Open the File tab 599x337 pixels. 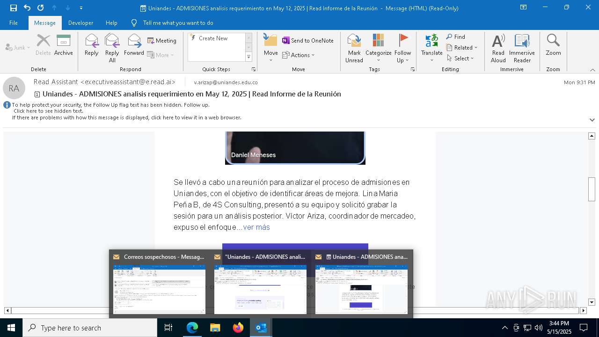(x=14, y=23)
